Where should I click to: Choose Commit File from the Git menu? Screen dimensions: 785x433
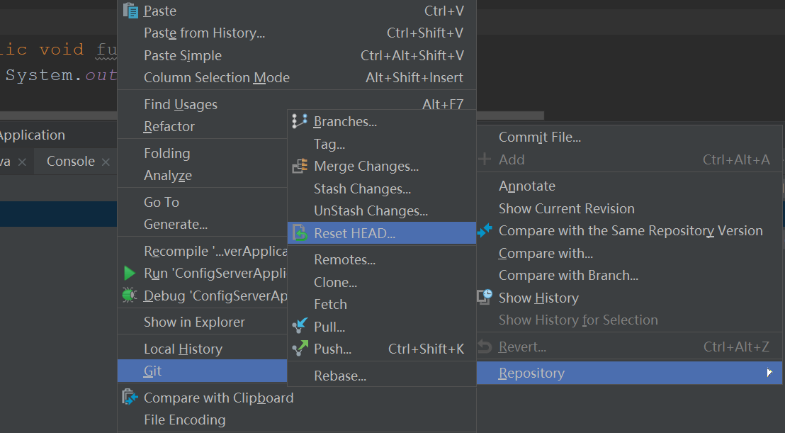pos(539,137)
